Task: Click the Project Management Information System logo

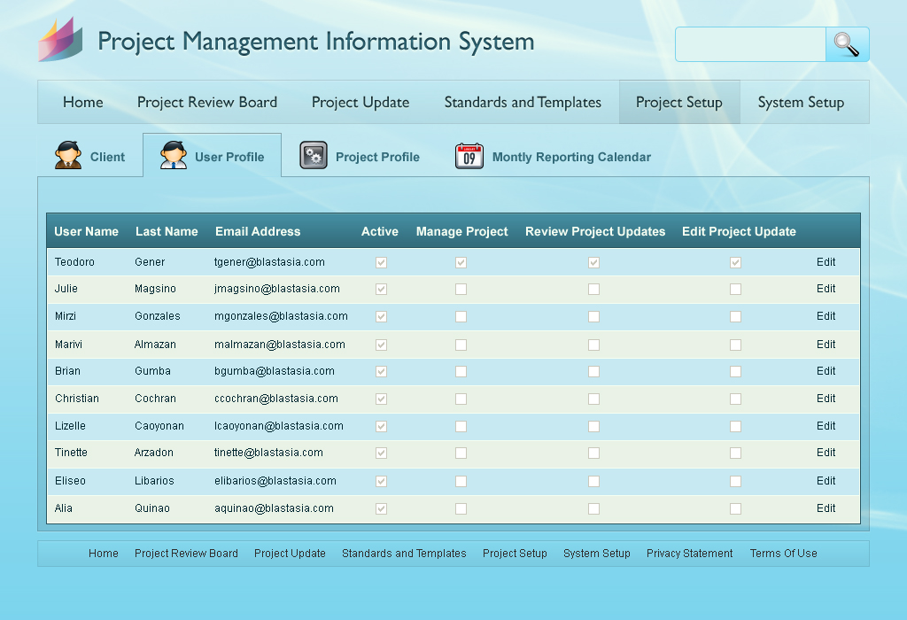Action: [61, 39]
